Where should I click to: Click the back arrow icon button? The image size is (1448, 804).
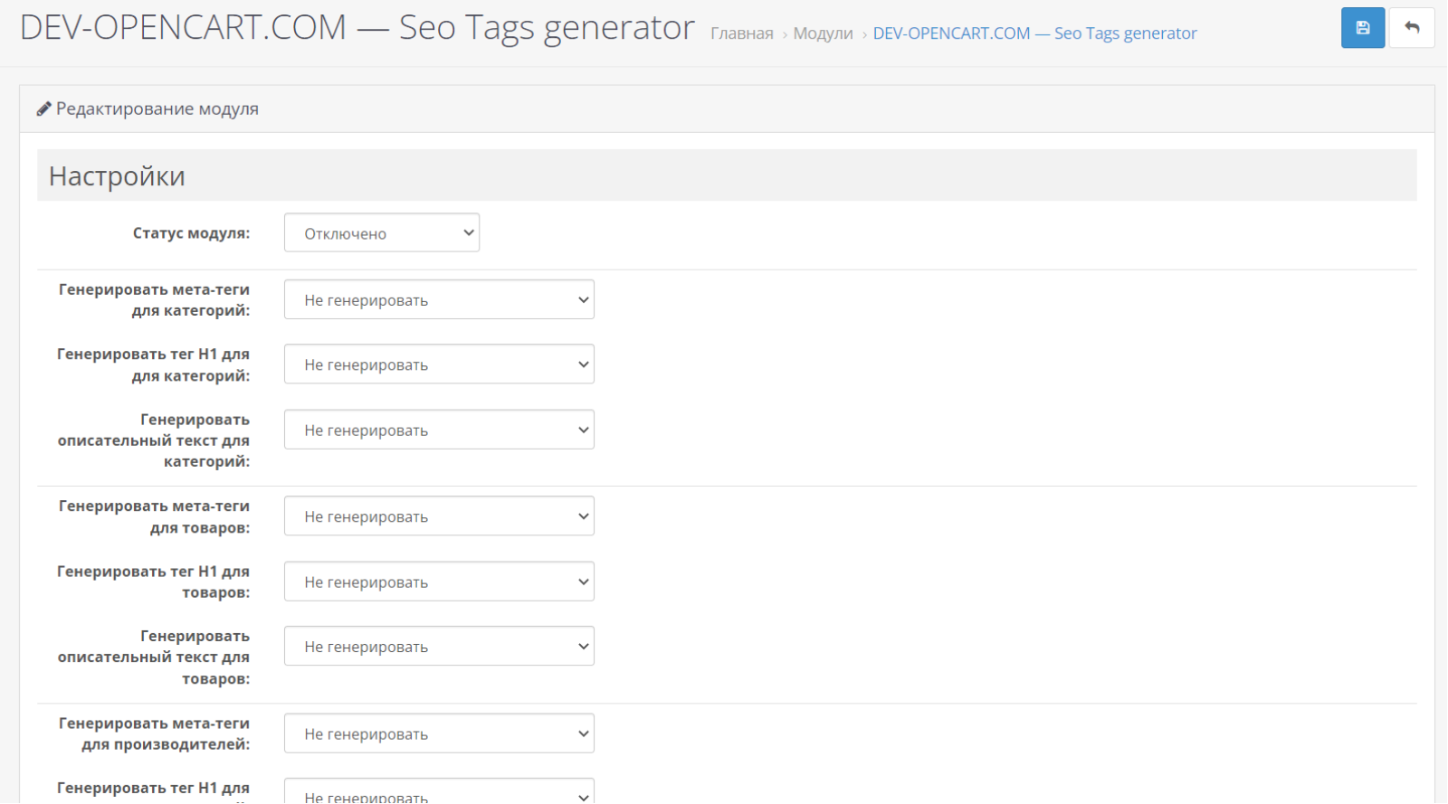coord(1411,28)
